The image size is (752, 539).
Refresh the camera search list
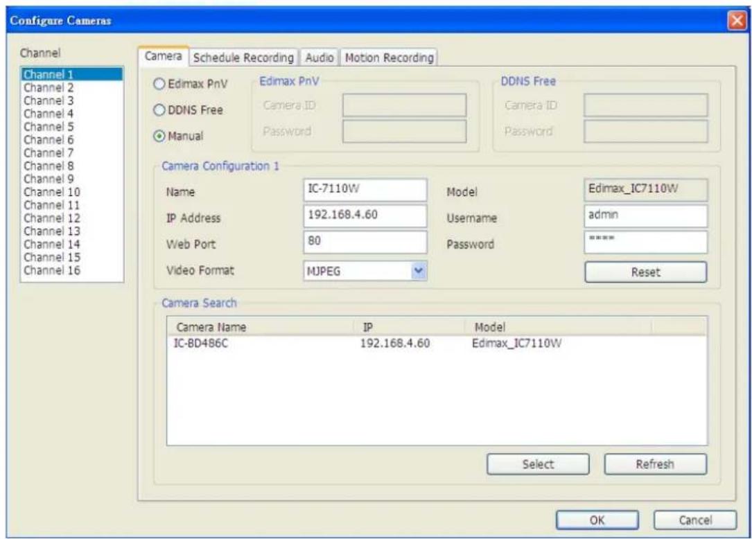tap(655, 464)
